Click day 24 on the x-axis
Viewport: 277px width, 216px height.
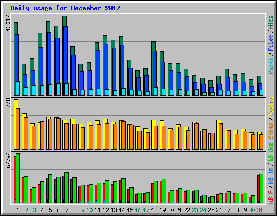click(x=203, y=210)
